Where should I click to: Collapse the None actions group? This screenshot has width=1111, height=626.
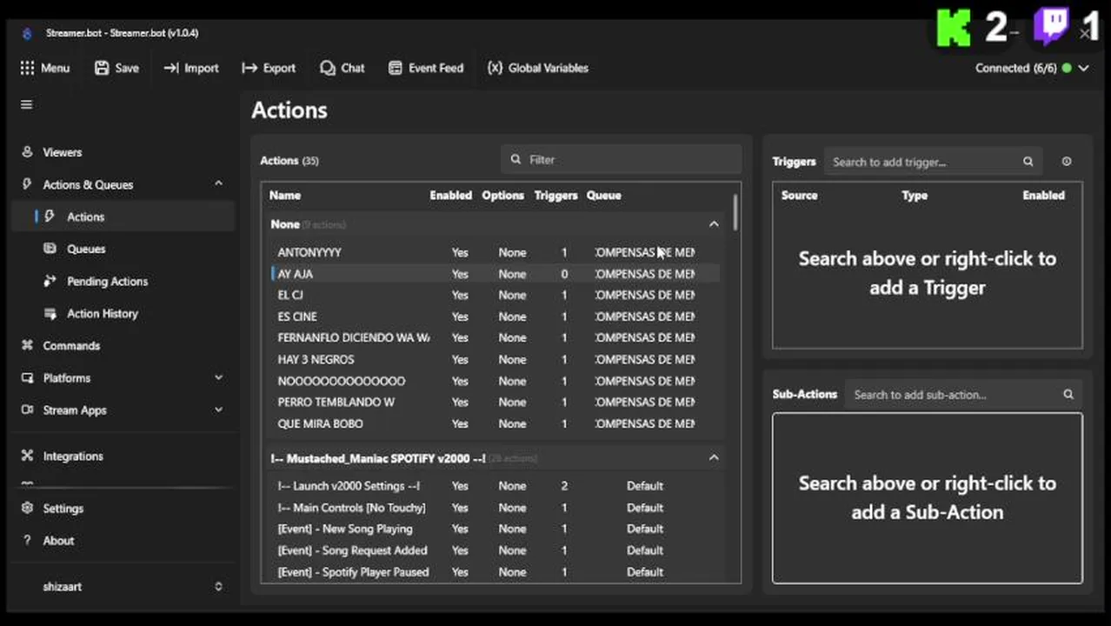pyautogui.click(x=714, y=224)
